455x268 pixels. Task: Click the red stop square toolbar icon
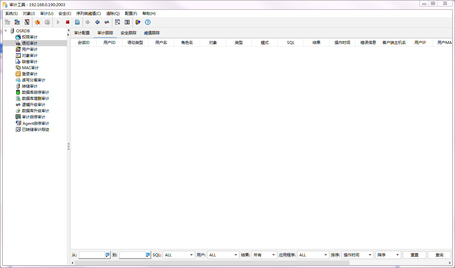[x=68, y=22]
